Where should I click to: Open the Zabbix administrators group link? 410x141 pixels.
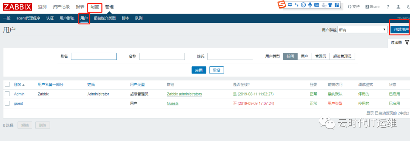coord(184,94)
